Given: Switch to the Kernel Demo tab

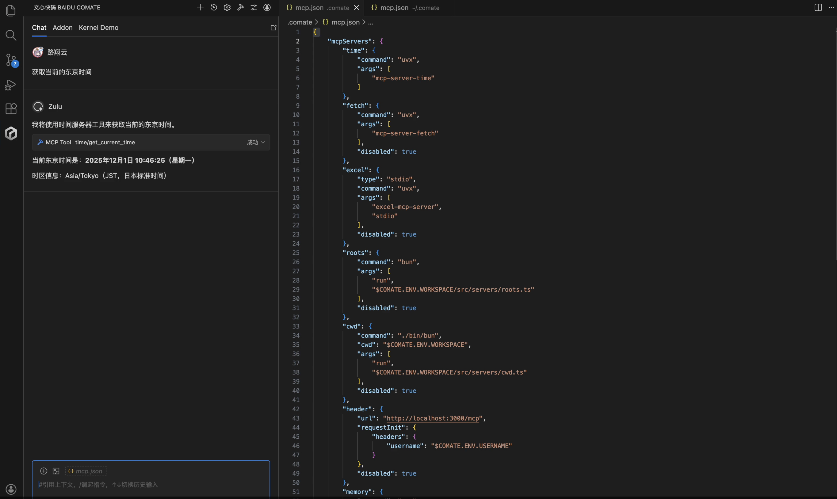Looking at the screenshot, I should (x=98, y=28).
